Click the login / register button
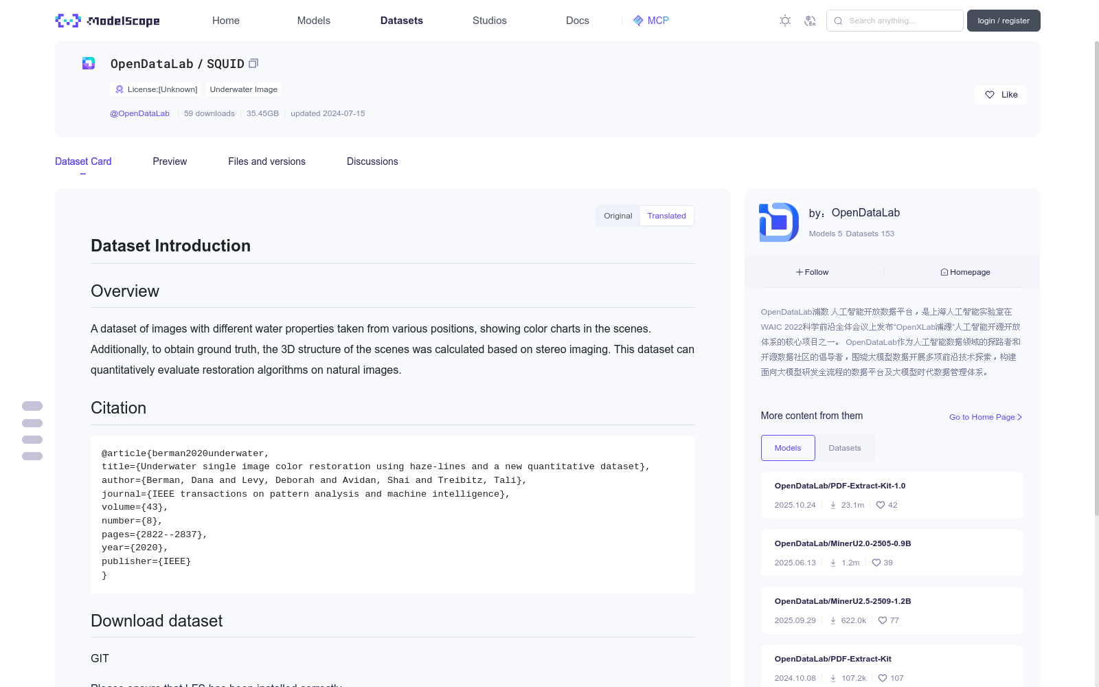This screenshot has width=1099, height=687. point(1004,21)
